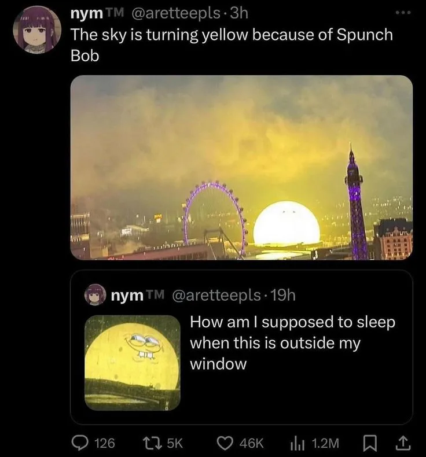Open the quoted SpongeBob sphere thumbnail
The width and height of the screenshot is (426, 457).
[x=133, y=362]
